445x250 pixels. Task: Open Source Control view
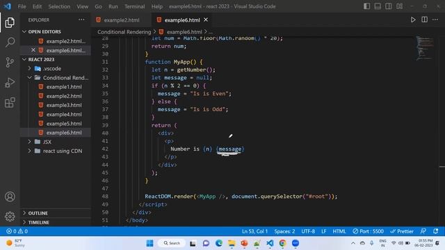(x=10, y=62)
